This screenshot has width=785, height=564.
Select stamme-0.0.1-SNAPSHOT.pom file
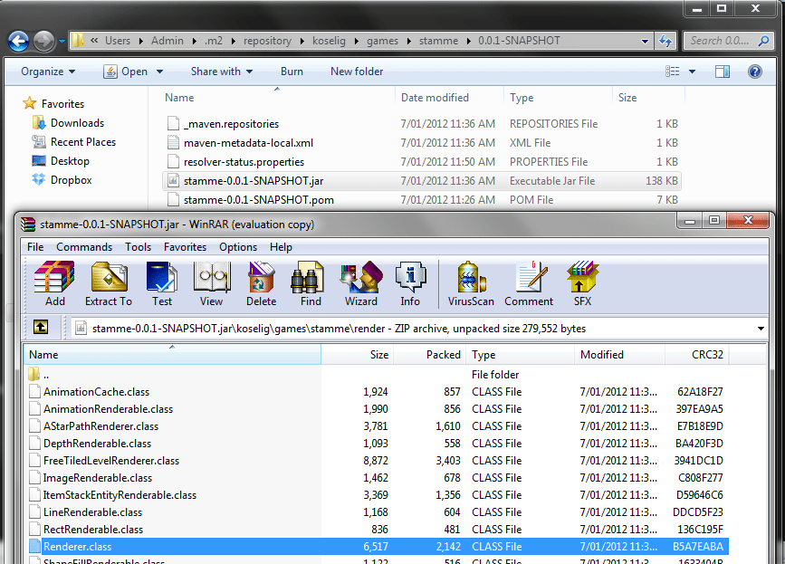click(x=422, y=200)
